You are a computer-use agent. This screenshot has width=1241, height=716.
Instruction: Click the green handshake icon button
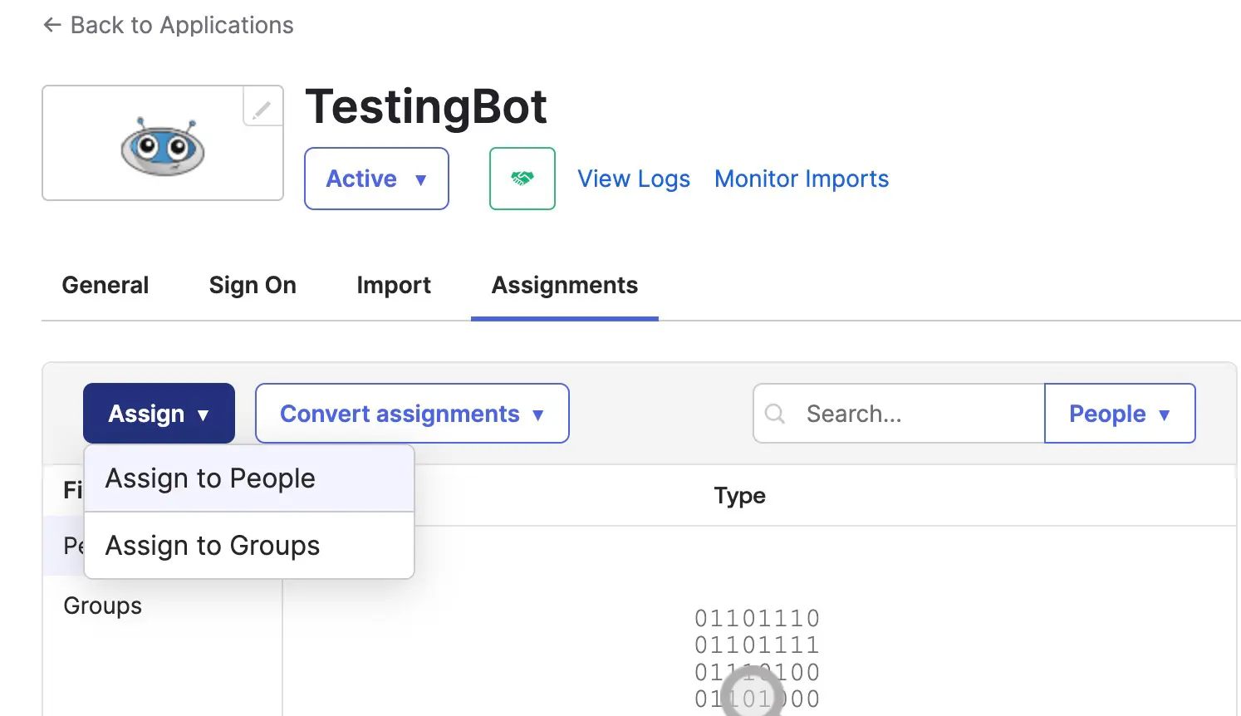[522, 179]
